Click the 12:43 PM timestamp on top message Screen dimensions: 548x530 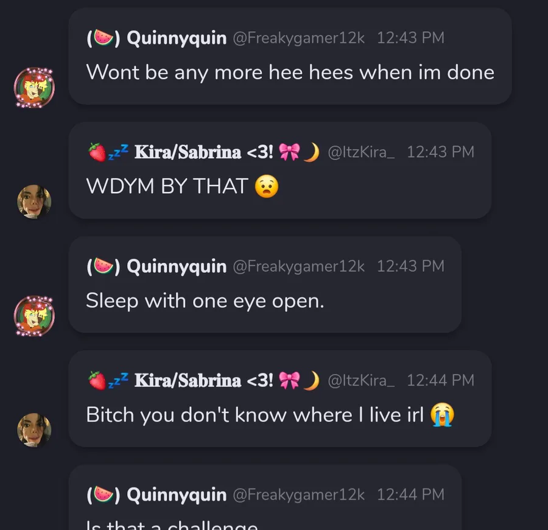point(410,38)
